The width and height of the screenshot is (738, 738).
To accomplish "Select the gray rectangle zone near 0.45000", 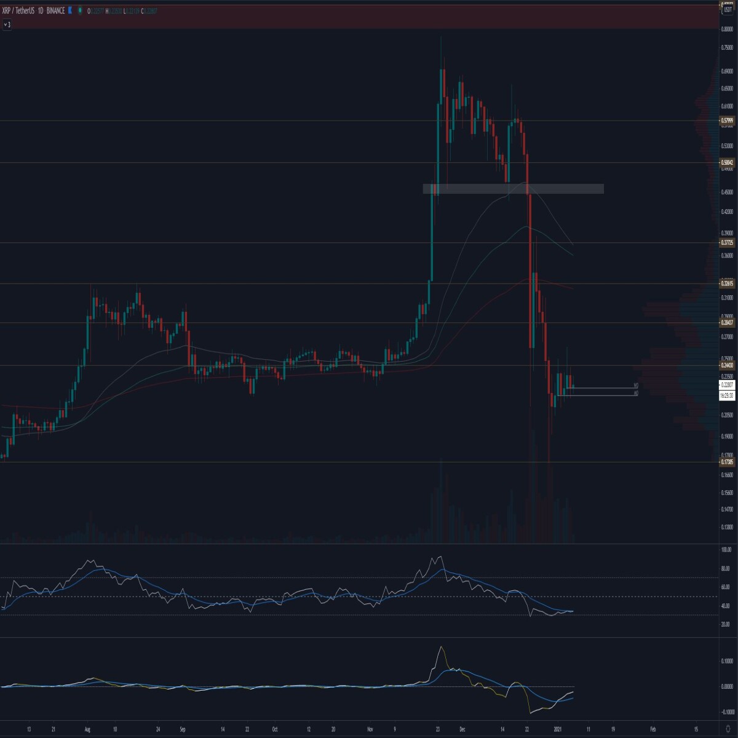I will click(513, 189).
